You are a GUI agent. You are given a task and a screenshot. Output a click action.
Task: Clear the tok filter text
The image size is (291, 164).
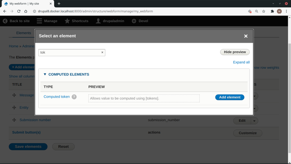(102, 52)
